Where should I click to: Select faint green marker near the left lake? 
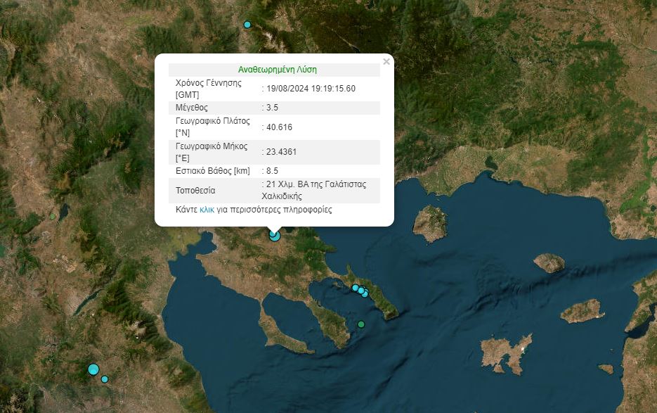tap(53, 217)
